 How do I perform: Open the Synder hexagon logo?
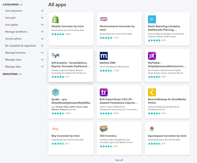[55, 92]
